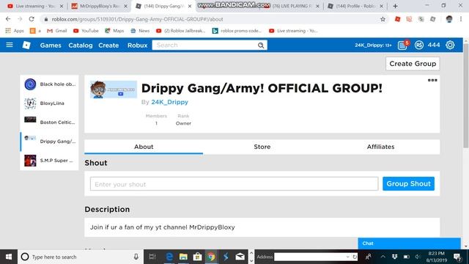
Task: Open Chrome's three-dot menu
Action: [461, 19]
